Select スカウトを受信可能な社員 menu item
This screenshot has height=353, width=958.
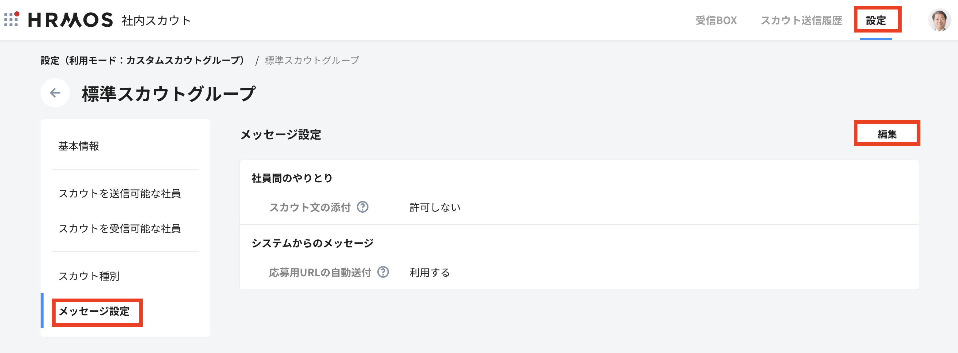[119, 229]
